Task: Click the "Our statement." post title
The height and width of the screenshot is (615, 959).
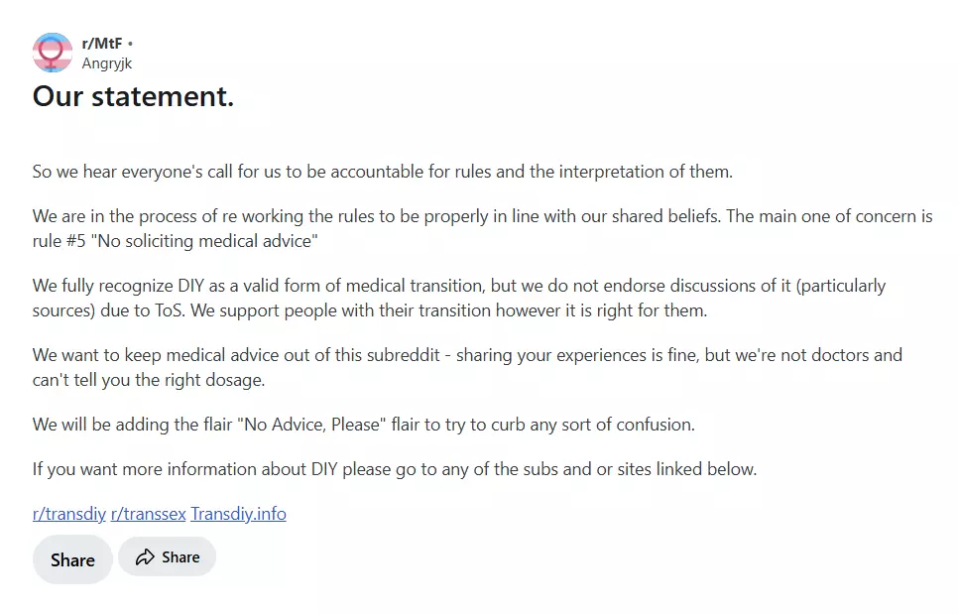Action: [133, 96]
